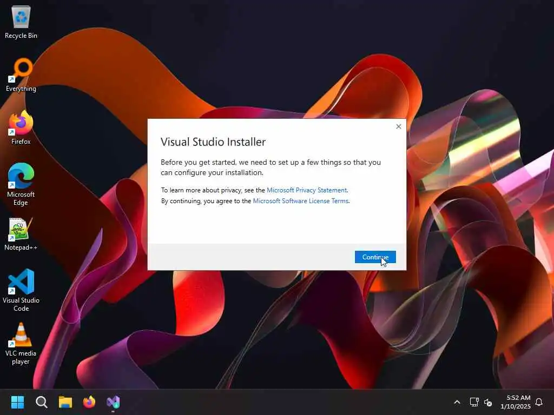
Task: Select the VLC media player desktop shortcut
Action: coord(21,344)
